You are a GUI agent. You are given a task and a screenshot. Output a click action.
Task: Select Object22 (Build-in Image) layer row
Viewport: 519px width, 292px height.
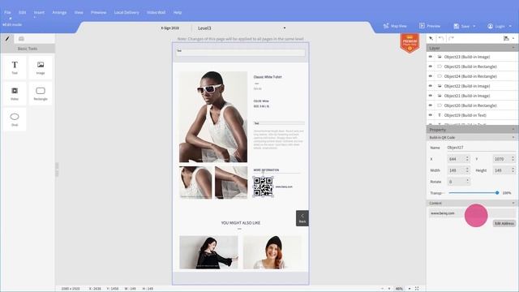click(x=472, y=86)
